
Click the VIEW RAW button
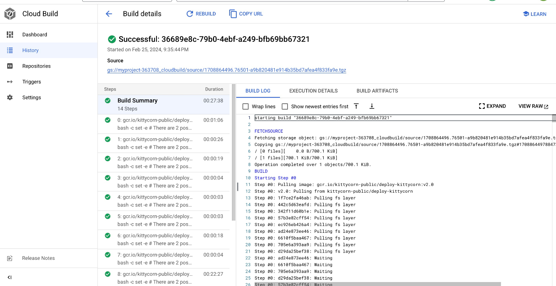click(533, 106)
